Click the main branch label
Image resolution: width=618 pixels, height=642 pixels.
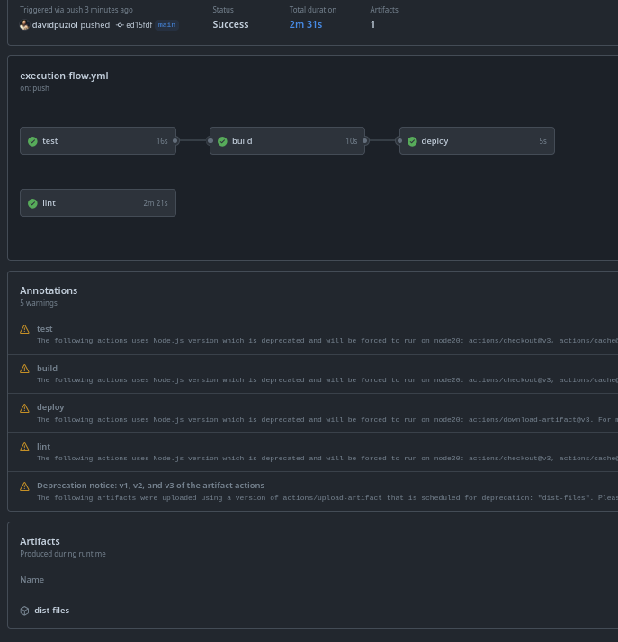pyautogui.click(x=166, y=25)
